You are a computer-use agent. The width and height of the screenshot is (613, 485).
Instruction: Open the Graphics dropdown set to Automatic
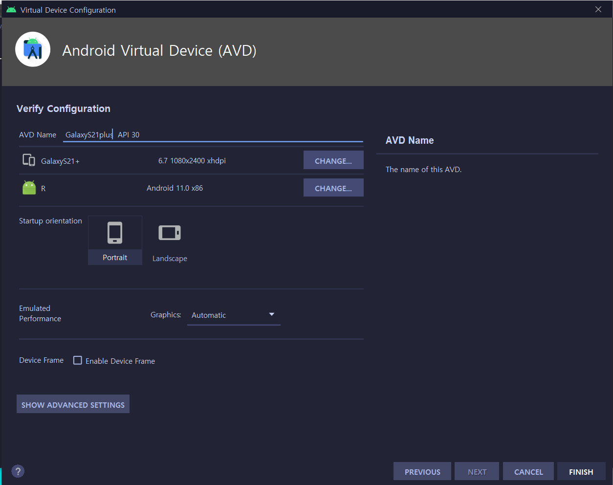230,315
